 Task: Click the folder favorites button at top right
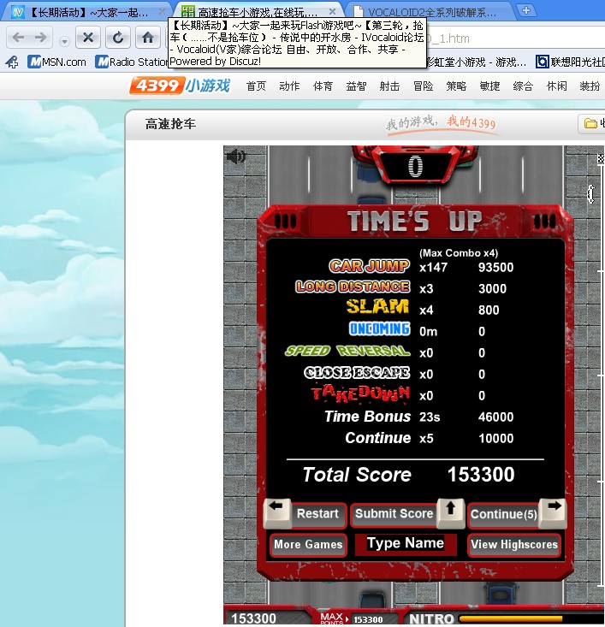point(592,124)
